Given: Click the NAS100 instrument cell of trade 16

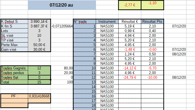Looking at the screenshot, I should (107, 96).
